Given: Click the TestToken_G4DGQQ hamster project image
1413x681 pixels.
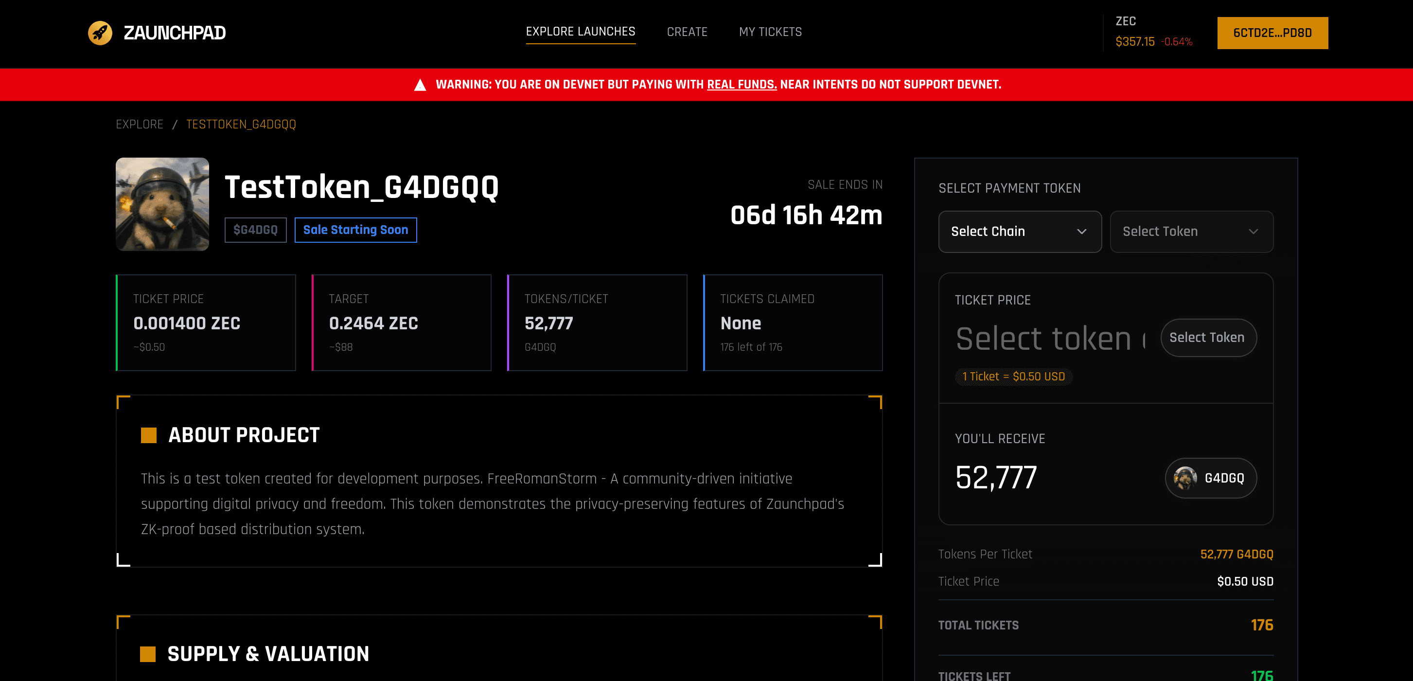Looking at the screenshot, I should coord(162,204).
